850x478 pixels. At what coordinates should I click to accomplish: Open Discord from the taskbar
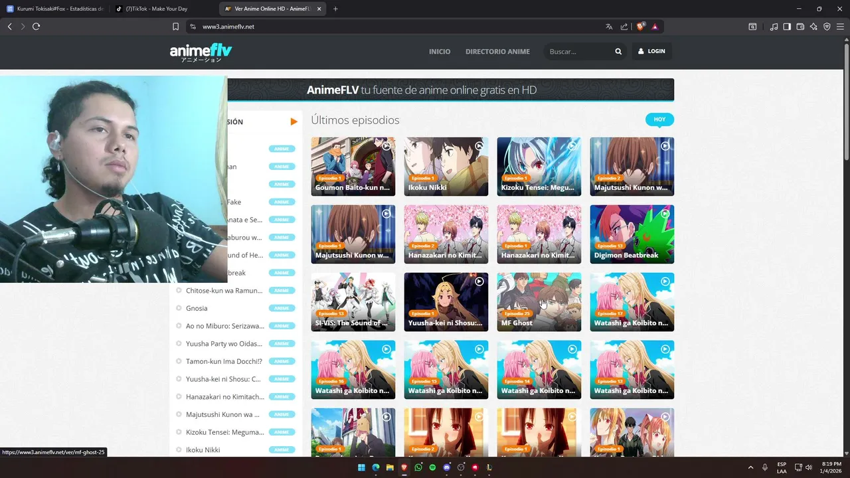click(447, 467)
